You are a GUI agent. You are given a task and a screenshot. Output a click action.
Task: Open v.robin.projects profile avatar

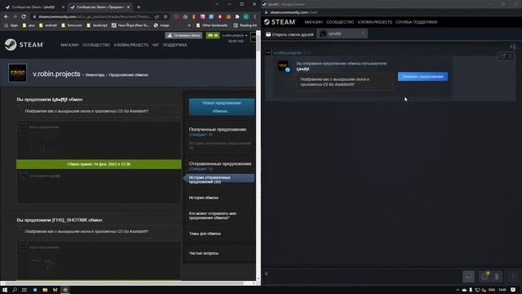tap(17, 73)
